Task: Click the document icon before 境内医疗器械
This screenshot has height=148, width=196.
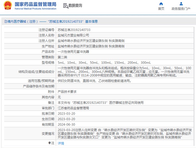Action: tap(6, 22)
